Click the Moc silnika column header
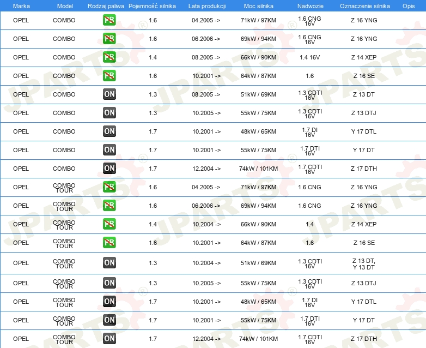Screen dimensions: 426x348 point(259,6)
